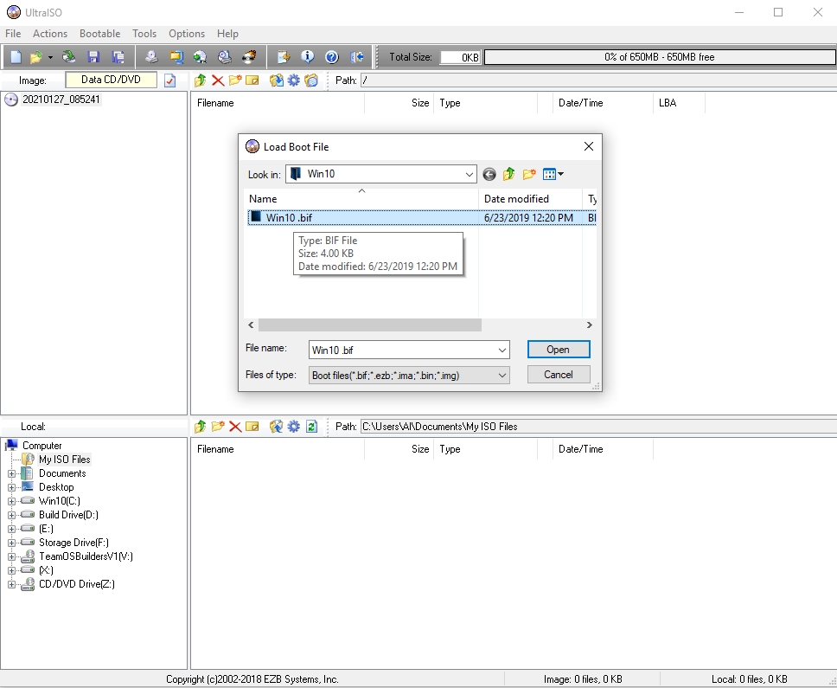This screenshot has height=688, width=837.
Task: Expand the Desktop tree node
Action: tap(12, 488)
